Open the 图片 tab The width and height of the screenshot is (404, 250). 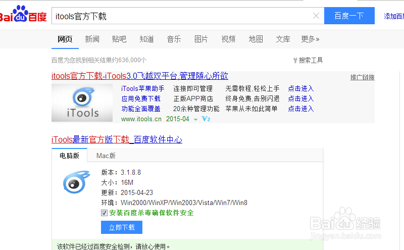[201, 39]
